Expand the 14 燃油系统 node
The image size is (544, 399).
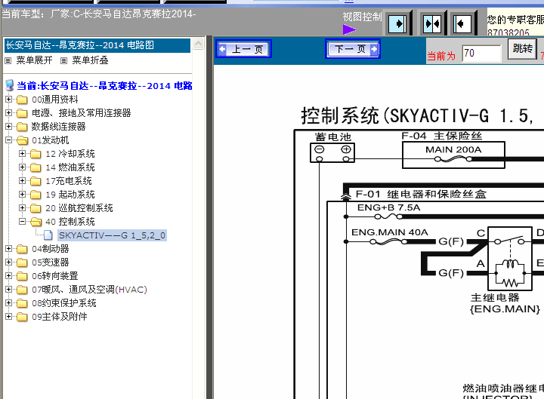pyautogui.click(x=22, y=167)
